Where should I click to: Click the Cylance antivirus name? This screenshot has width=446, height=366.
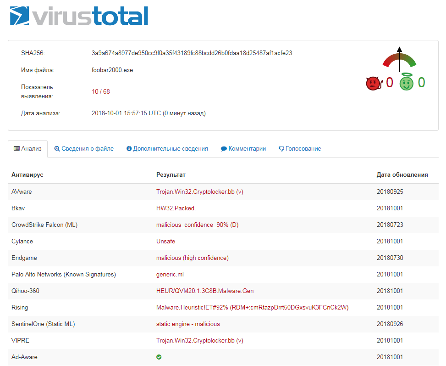pyautogui.click(x=22, y=241)
